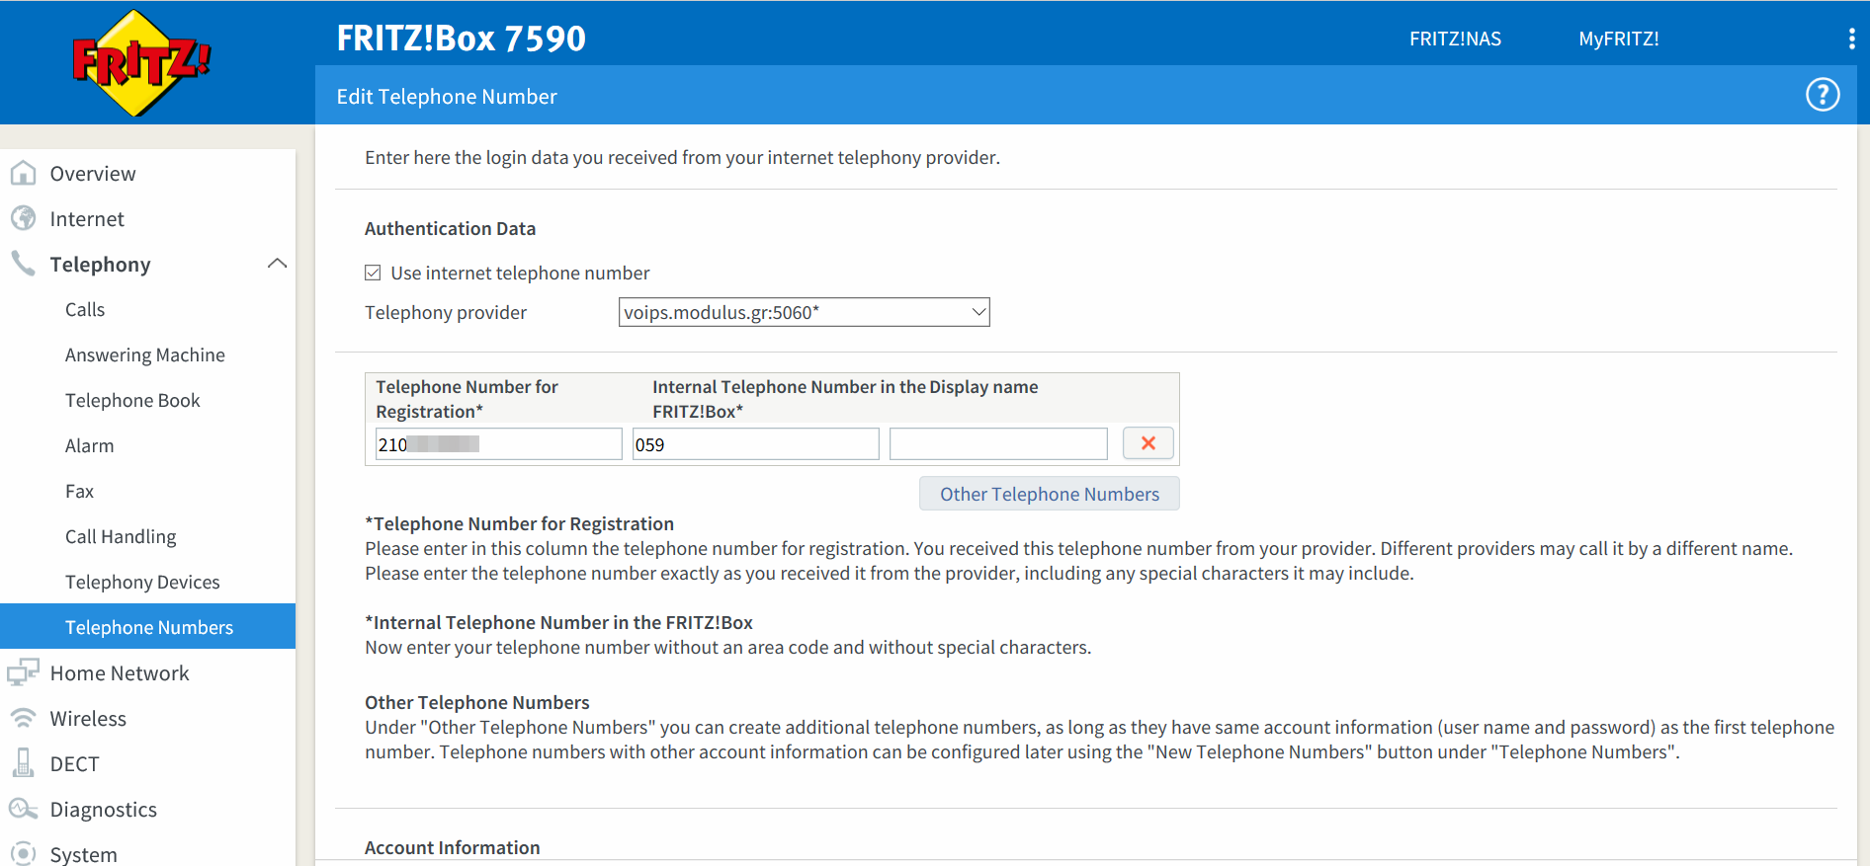1870x866 pixels.
Task: Open Telephony Devices page
Action: pyautogui.click(x=142, y=583)
